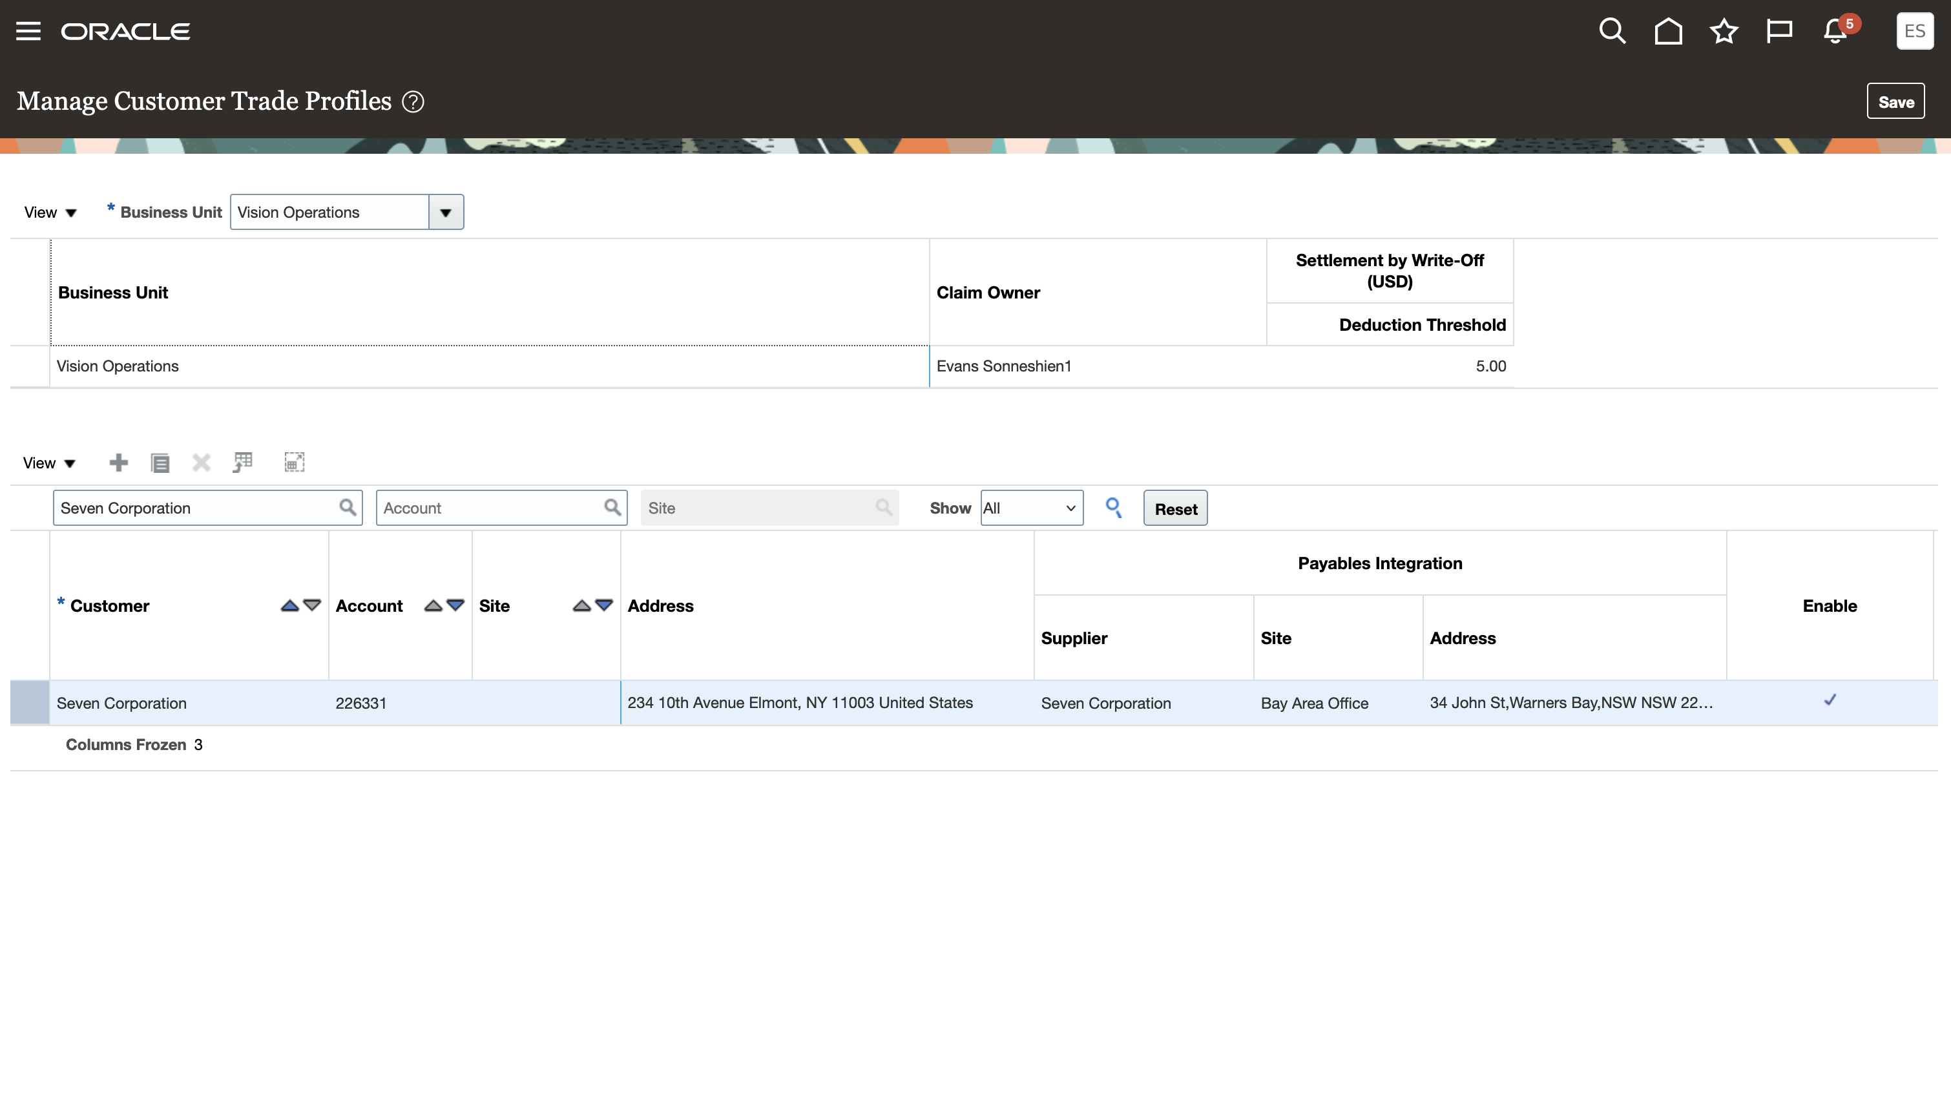Open the Show All dropdown

tap(1030, 508)
